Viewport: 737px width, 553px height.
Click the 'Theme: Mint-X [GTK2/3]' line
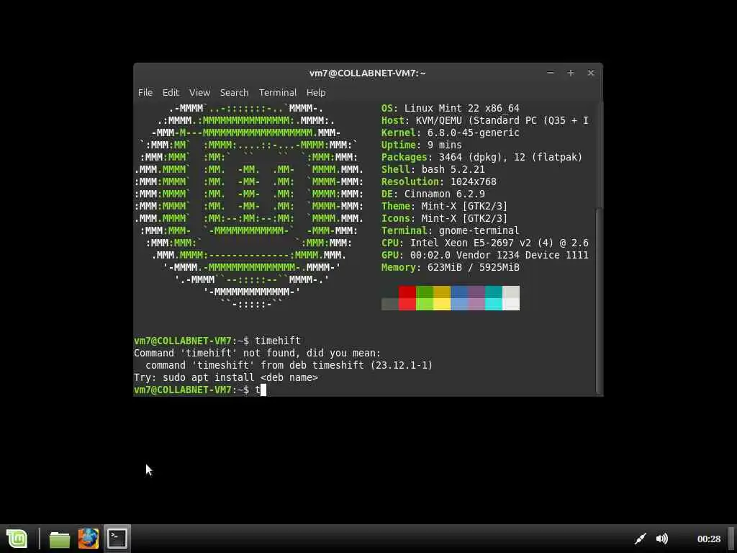pos(444,206)
